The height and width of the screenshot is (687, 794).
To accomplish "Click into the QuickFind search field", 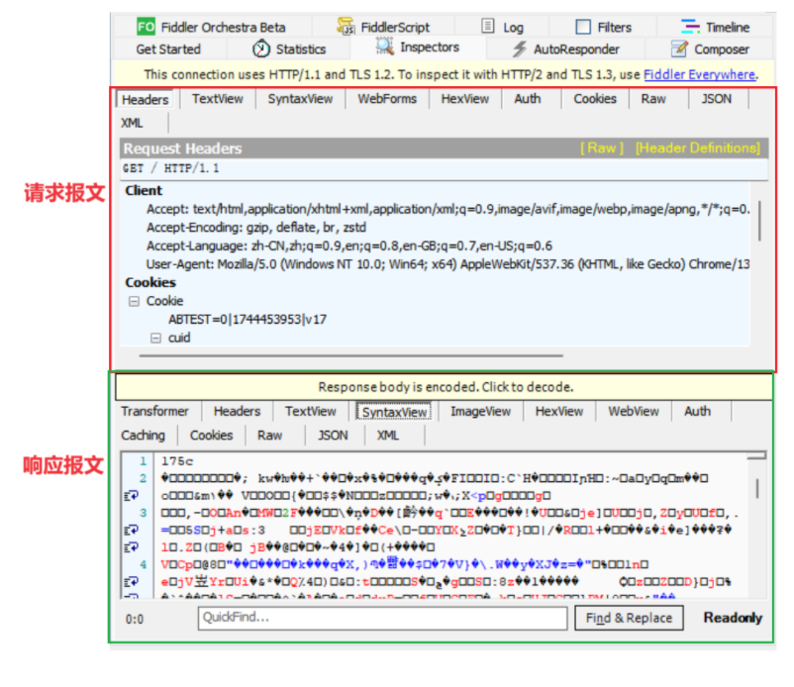I will tap(383, 618).
